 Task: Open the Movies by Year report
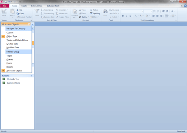(13, 79)
